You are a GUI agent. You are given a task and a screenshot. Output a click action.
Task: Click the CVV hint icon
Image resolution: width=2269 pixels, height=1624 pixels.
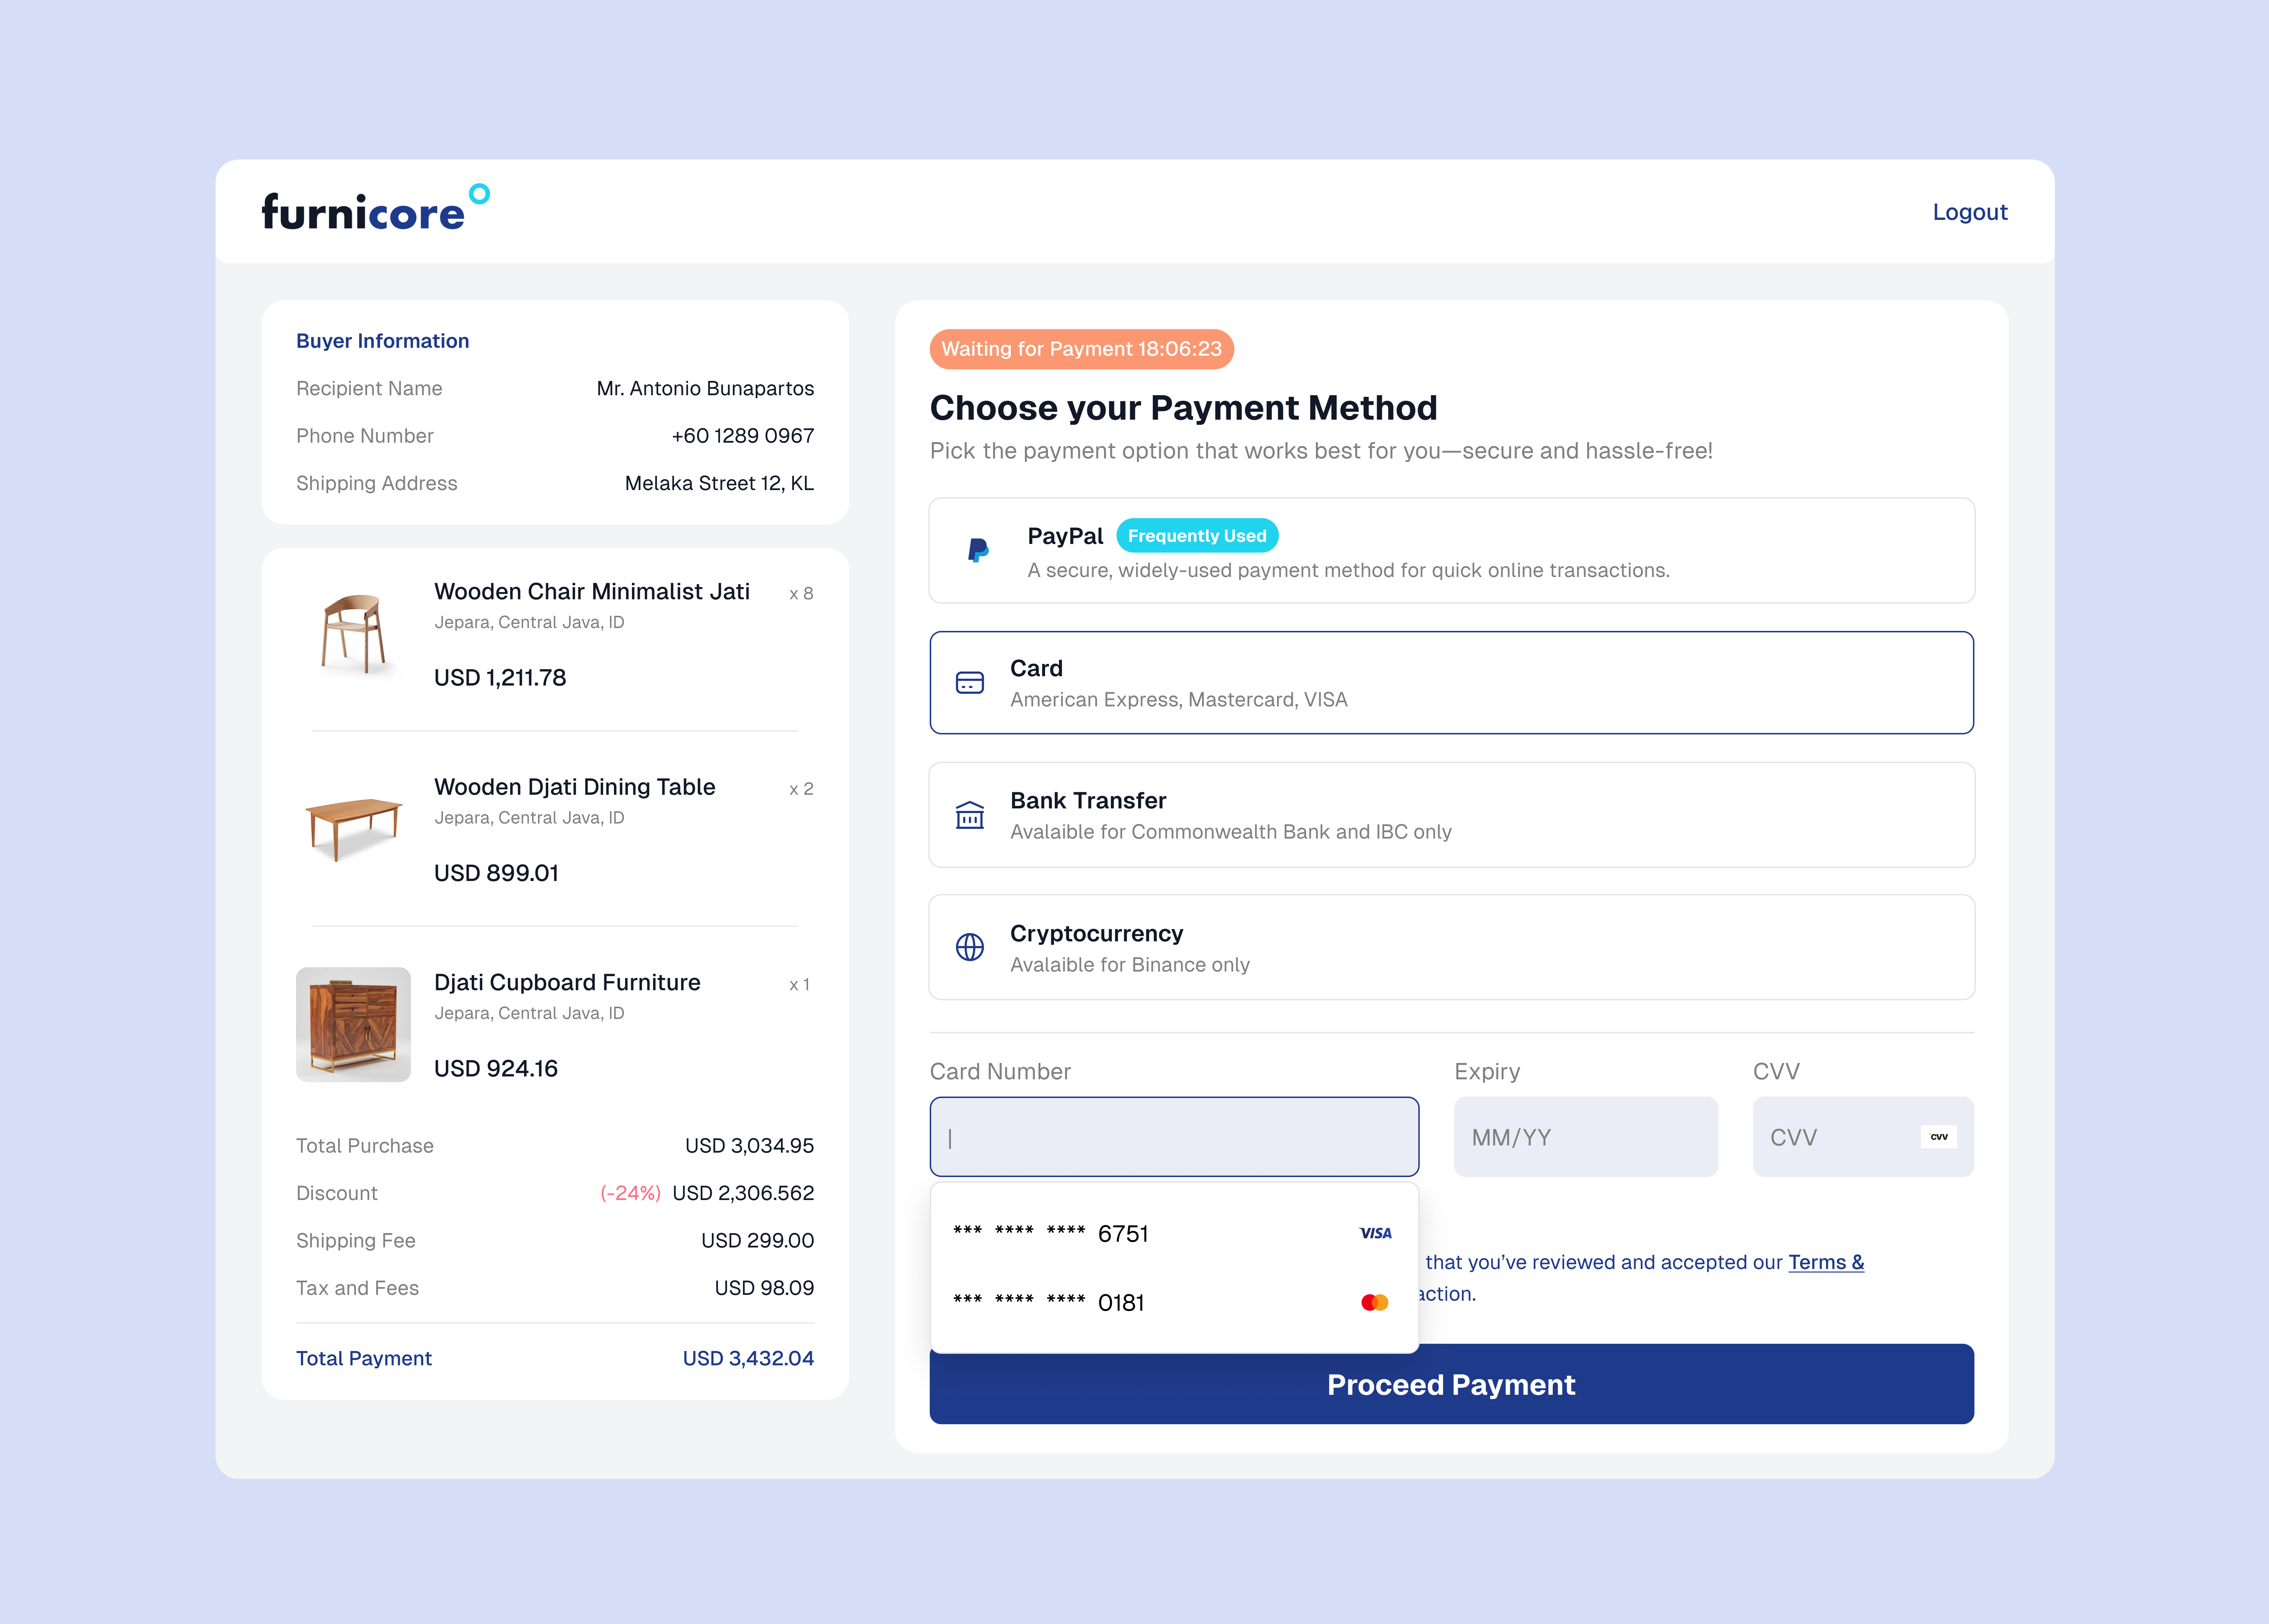(1939, 1137)
